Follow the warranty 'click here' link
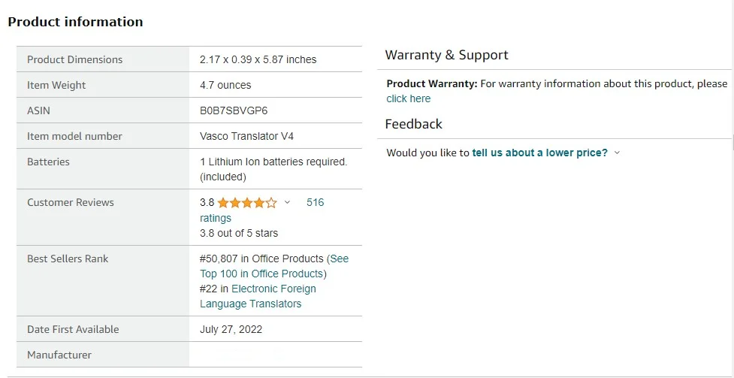Viewport: 734px width, 378px height. pos(409,98)
